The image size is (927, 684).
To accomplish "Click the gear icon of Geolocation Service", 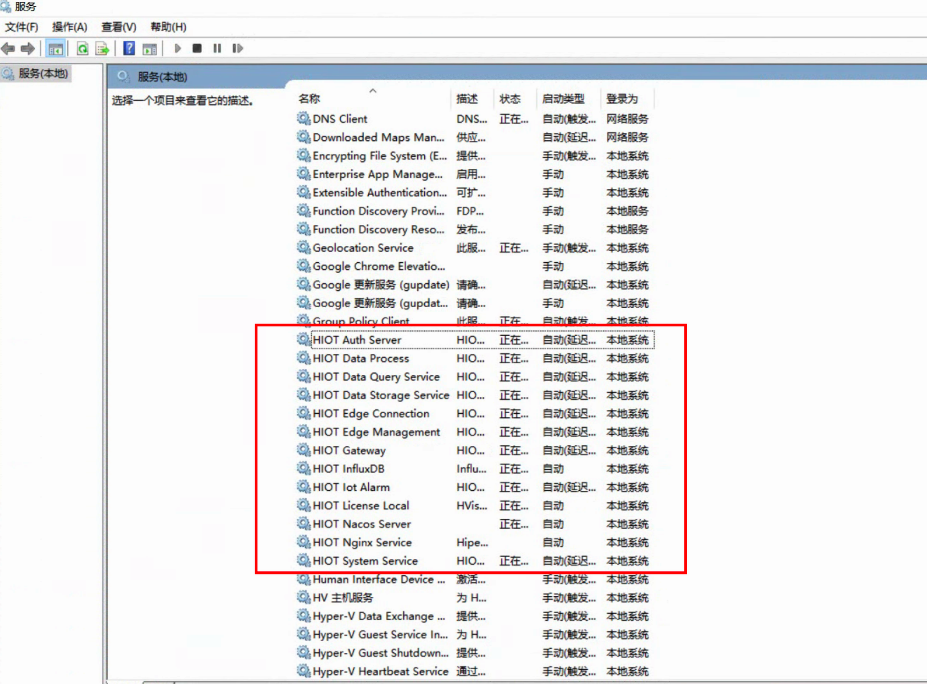I will coord(304,247).
